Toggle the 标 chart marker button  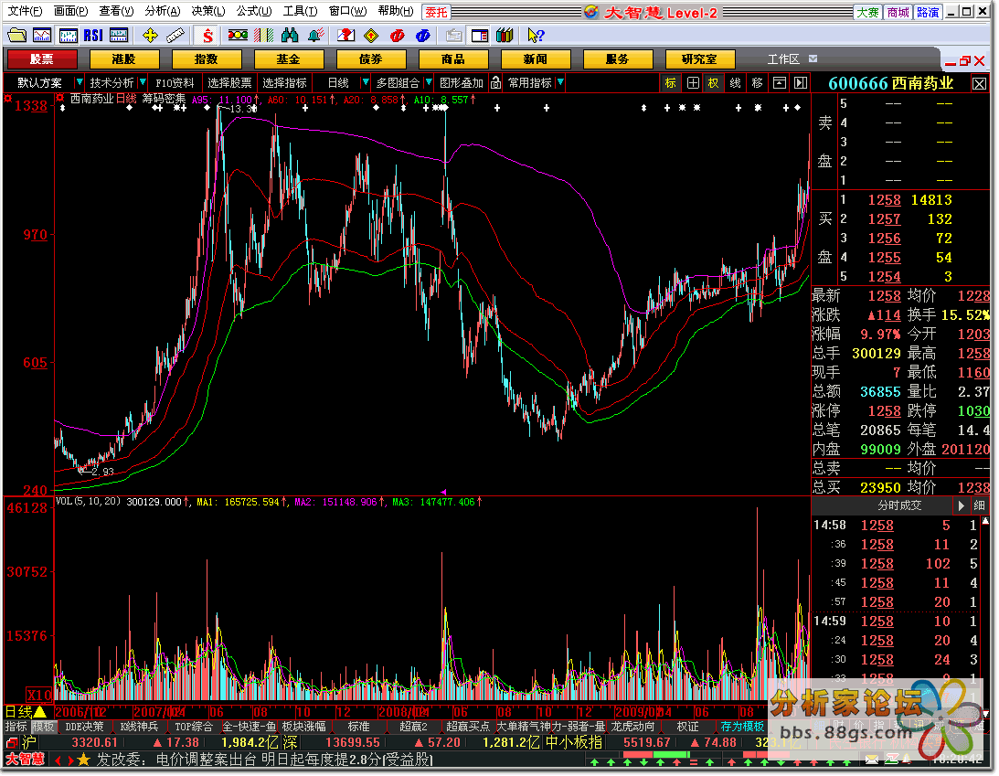coord(671,83)
